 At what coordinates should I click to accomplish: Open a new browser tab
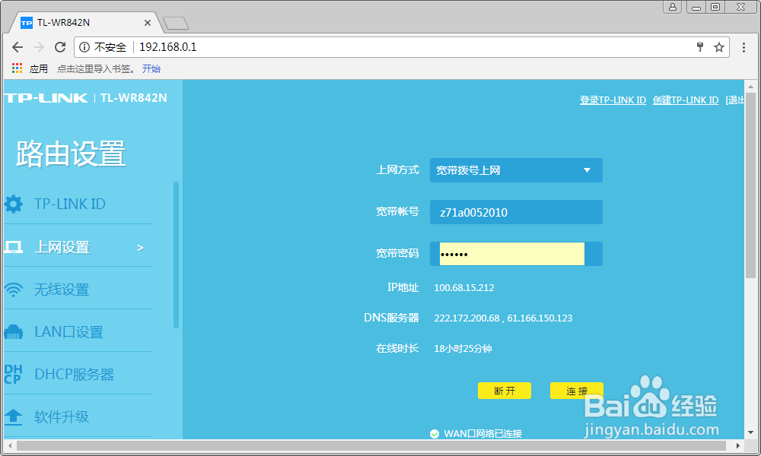[x=176, y=23]
